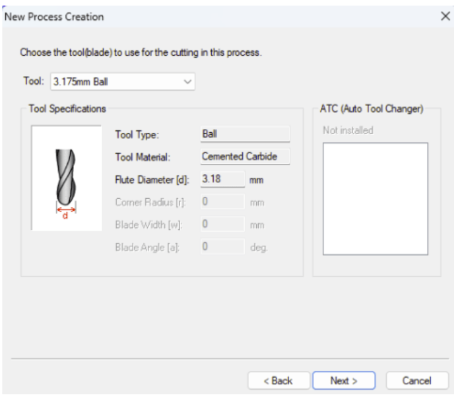Screen dimensions: 454x396
Task: Click the dropdown chevron beside 3.175mm Ball
Action: point(187,82)
